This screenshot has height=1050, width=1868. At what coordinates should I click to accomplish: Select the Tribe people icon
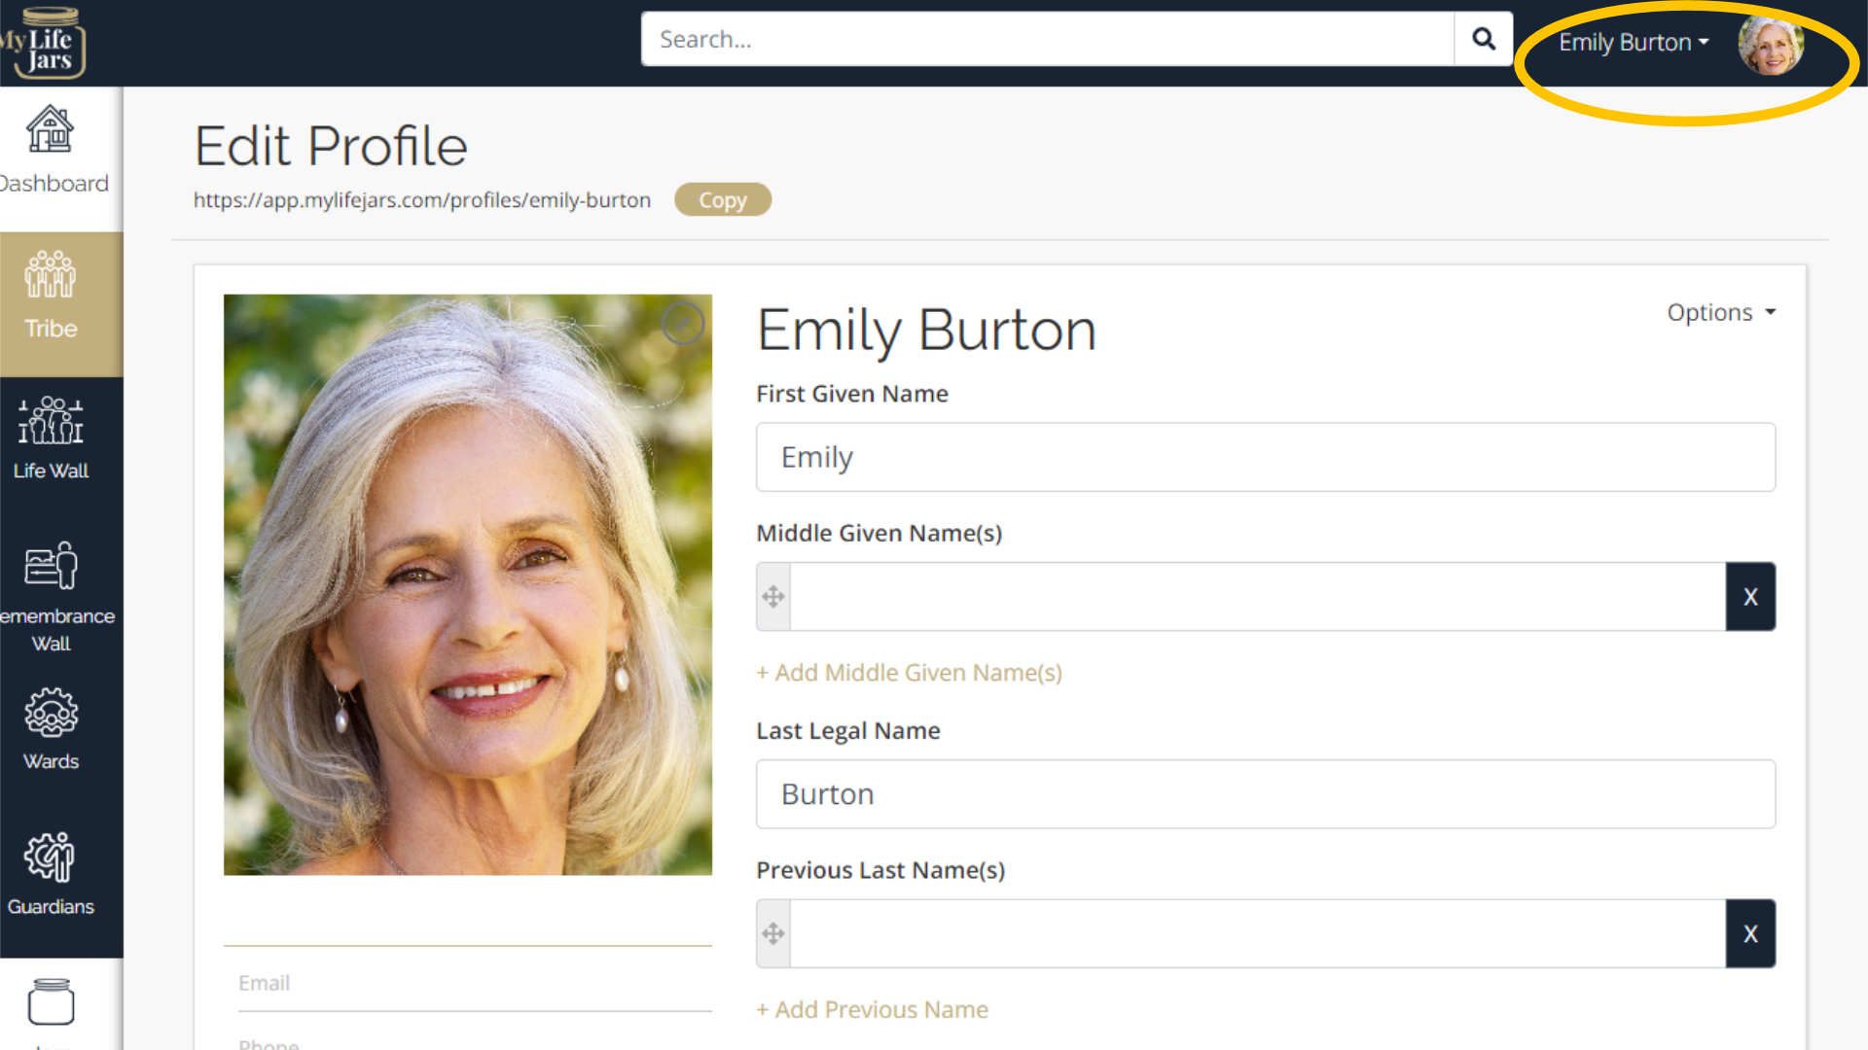[x=50, y=275]
